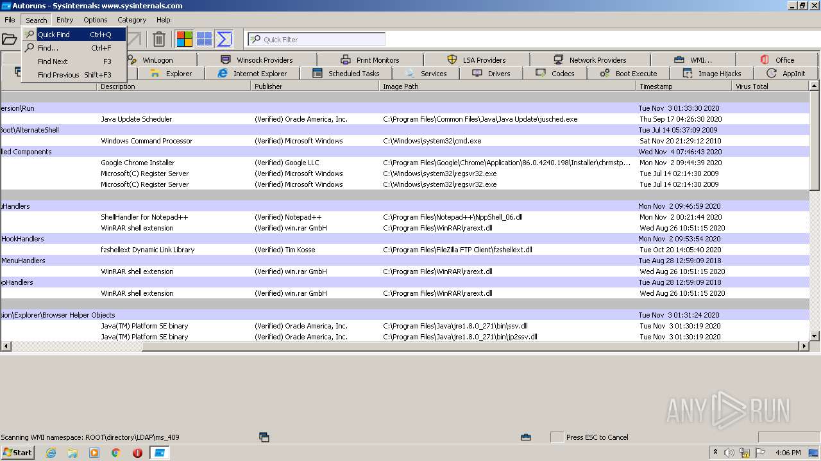Launch Google Chrome from the taskbar
Image resolution: width=821 pixels, height=461 pixels.
click(x=116, y=453)
